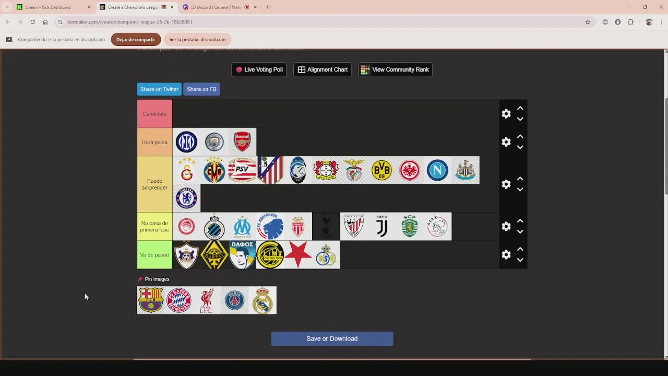The width and height of the screenshot is (668, 376).
Task: Click the Real Madrid crest
Action: 263,300
